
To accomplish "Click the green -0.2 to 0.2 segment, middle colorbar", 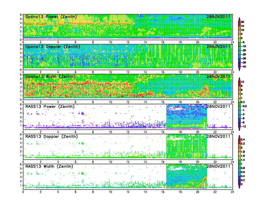I will (x=239, y=104).
